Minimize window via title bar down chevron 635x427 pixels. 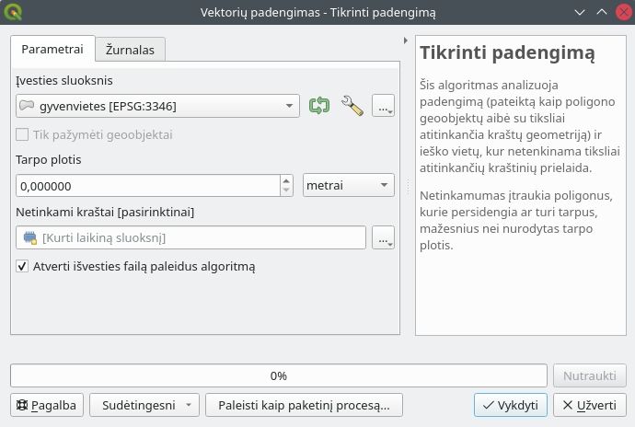[580, 12]
